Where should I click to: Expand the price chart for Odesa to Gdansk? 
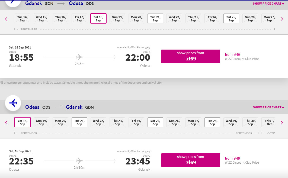coord(268,107)
